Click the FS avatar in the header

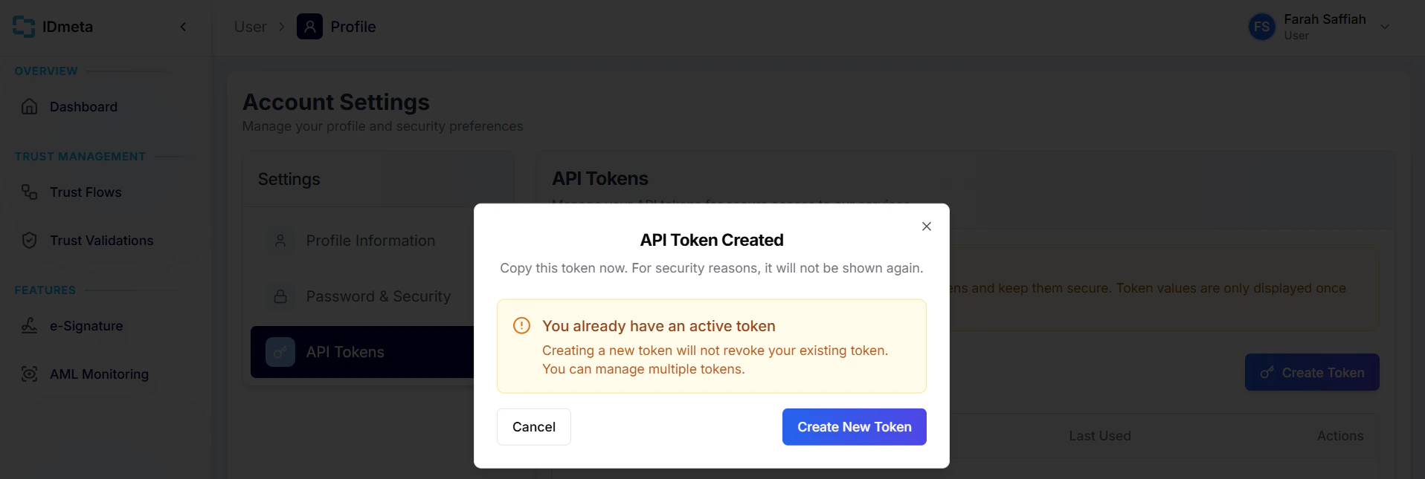(1261, 27)
